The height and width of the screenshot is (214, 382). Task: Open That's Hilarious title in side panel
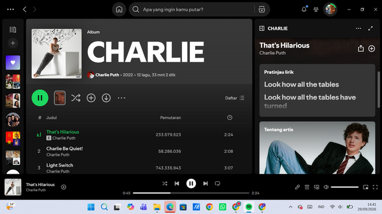(284, 45)
